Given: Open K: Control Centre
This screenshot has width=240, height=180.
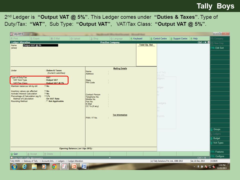Looking at the screenshot, I should 160,38.
